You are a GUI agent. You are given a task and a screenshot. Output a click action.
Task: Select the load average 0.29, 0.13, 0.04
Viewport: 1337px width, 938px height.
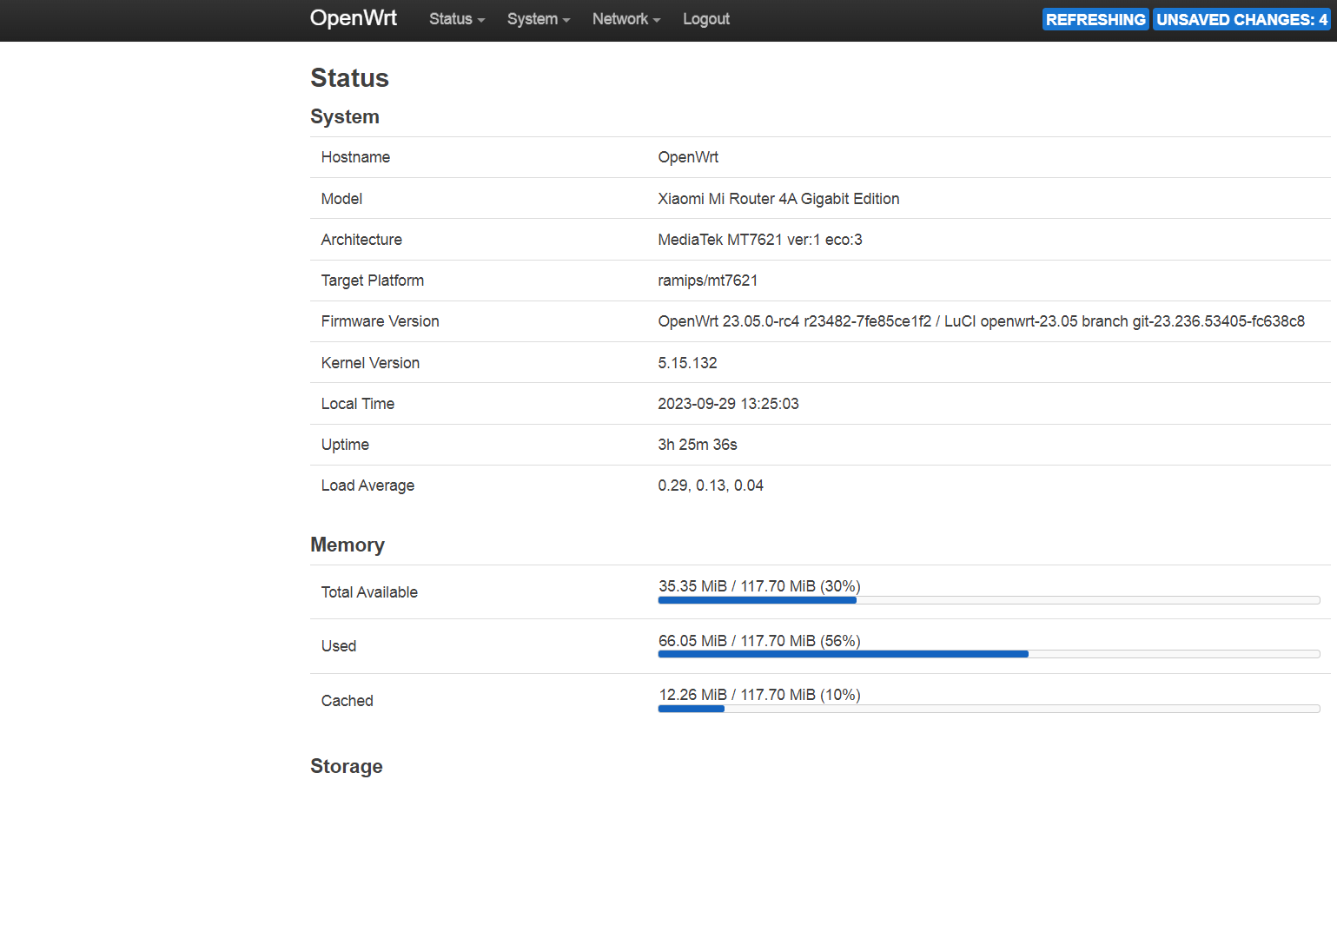711,486
